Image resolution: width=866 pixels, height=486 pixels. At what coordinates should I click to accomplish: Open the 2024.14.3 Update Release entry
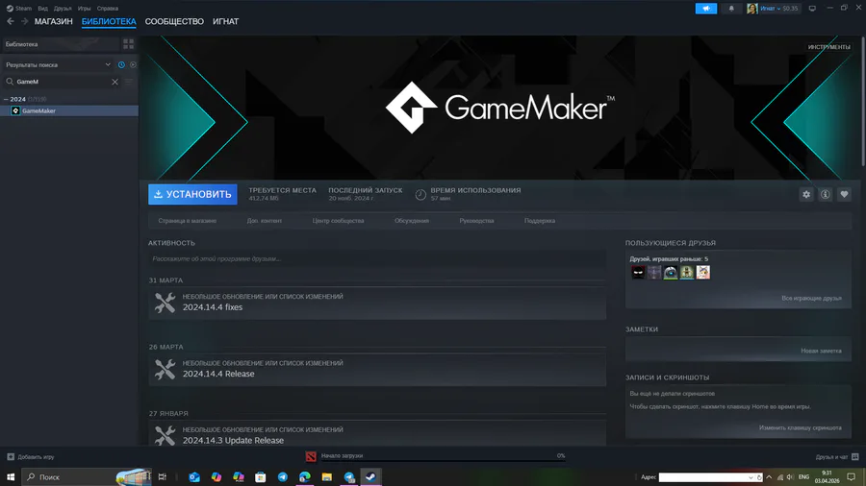(x=377, y=433)
